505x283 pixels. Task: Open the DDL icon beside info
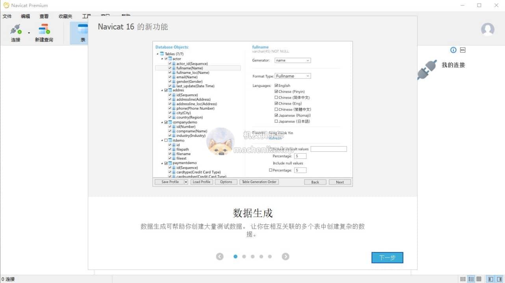coord(463,50)
